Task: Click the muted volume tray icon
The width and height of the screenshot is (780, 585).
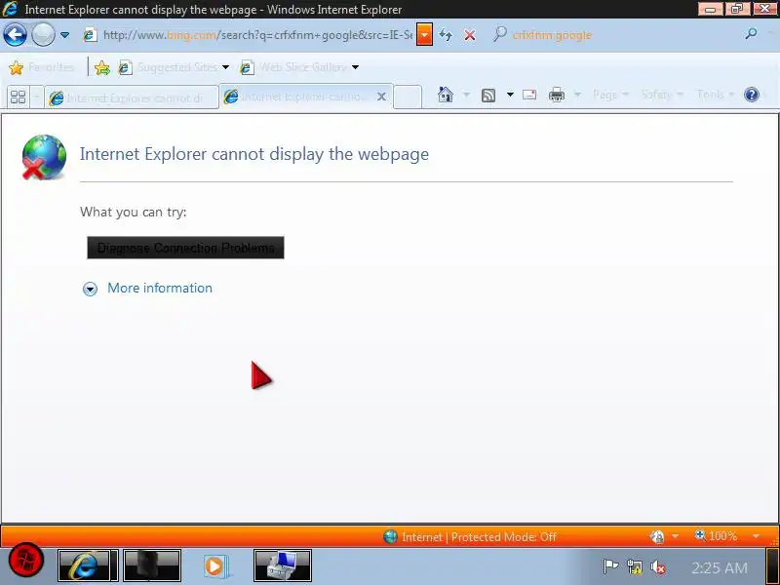Action: point(657,567)
